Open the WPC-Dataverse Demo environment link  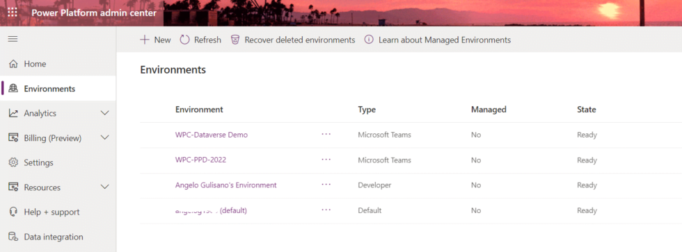click(x=212, y=135)
